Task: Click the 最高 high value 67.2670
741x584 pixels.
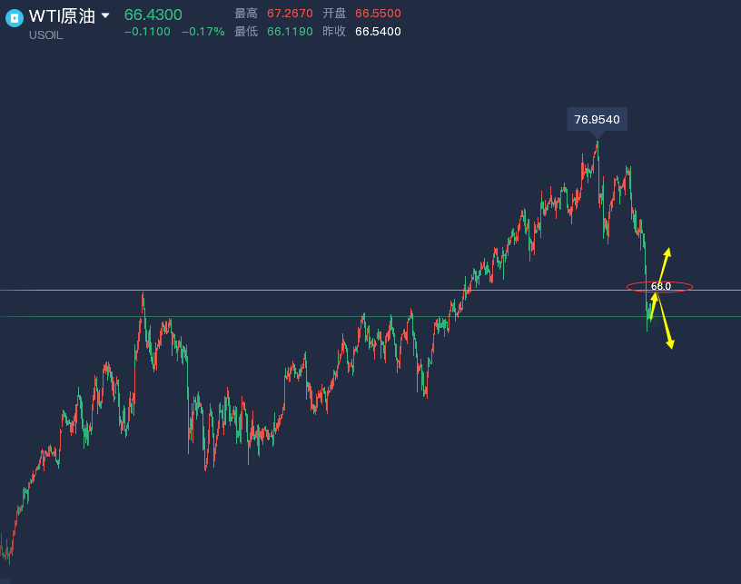Action: click(290, 14)
